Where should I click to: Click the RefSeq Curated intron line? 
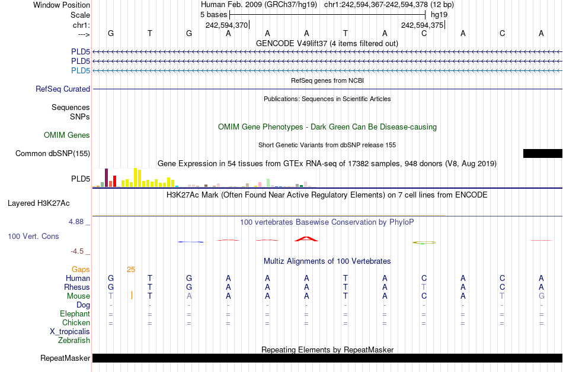pyautogui.click(x=327, y=89)
